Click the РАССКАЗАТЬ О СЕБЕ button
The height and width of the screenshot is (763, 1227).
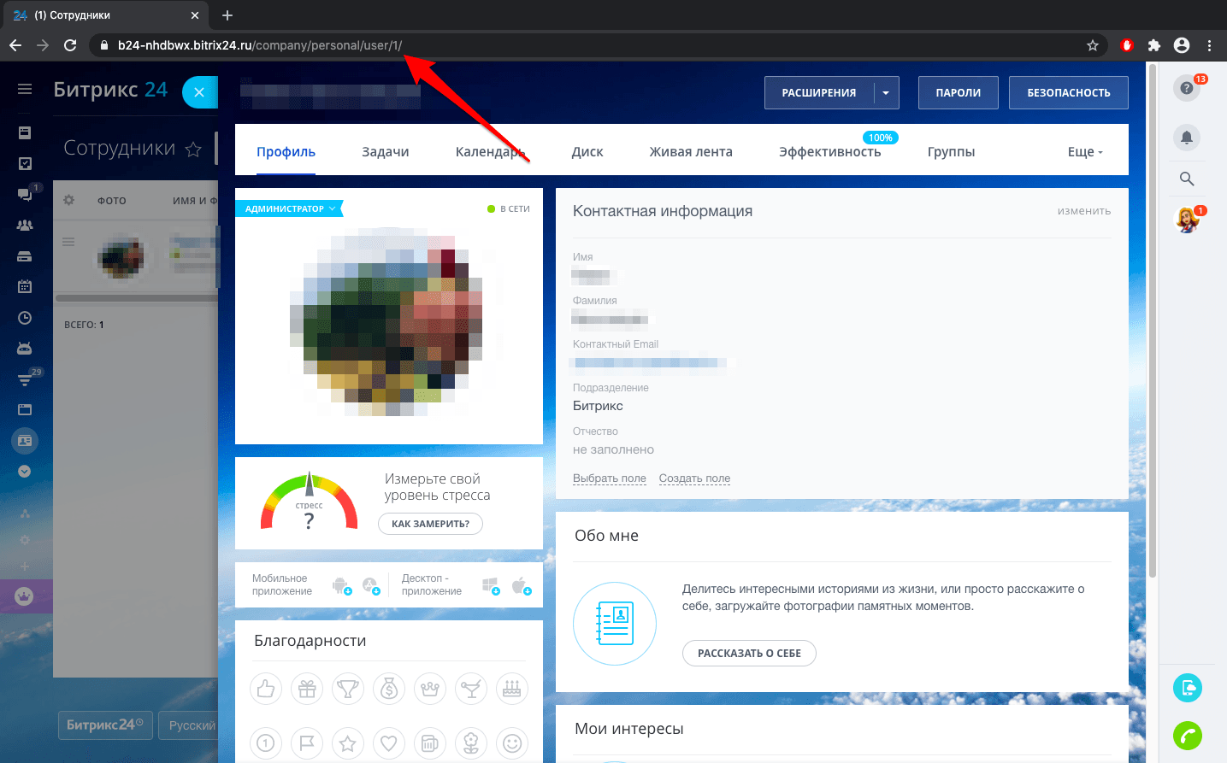(749, 653)
